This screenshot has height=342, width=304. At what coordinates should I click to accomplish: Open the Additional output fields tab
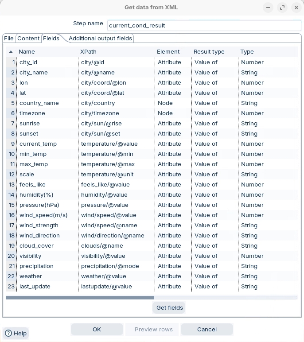tap(100, 39)
